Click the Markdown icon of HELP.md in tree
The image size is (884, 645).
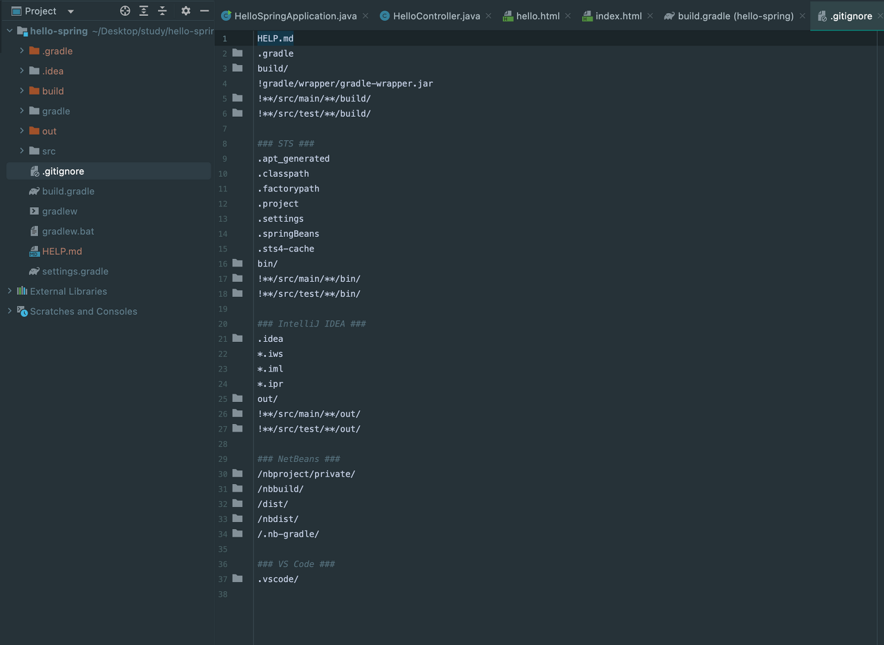click(x=35, y=251)
